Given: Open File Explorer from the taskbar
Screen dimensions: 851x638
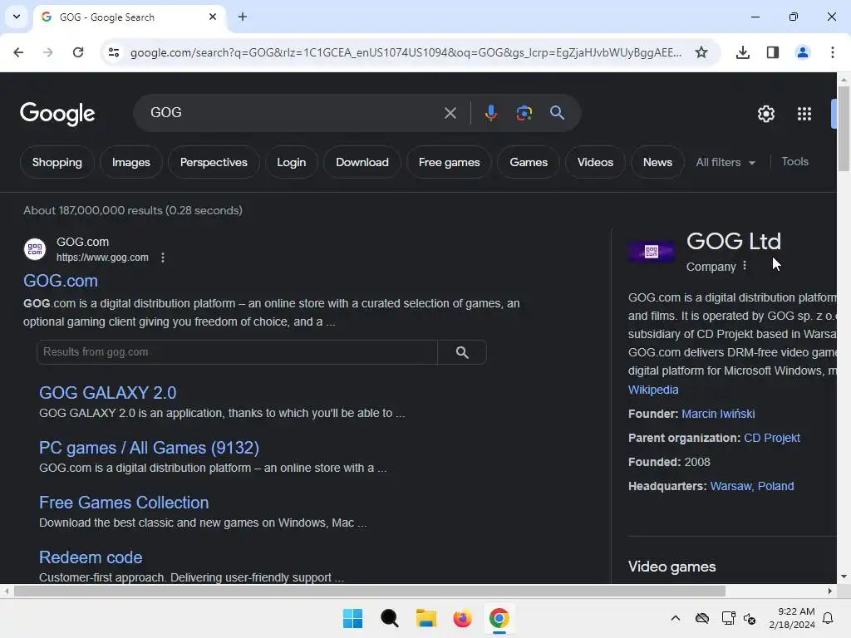Looking at the screenshot, I should [x=426, y=618].
